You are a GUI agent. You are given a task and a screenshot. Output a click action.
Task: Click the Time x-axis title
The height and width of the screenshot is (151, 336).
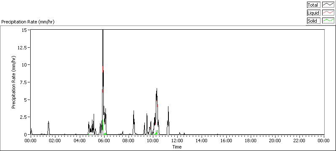(x=177, y=147)
